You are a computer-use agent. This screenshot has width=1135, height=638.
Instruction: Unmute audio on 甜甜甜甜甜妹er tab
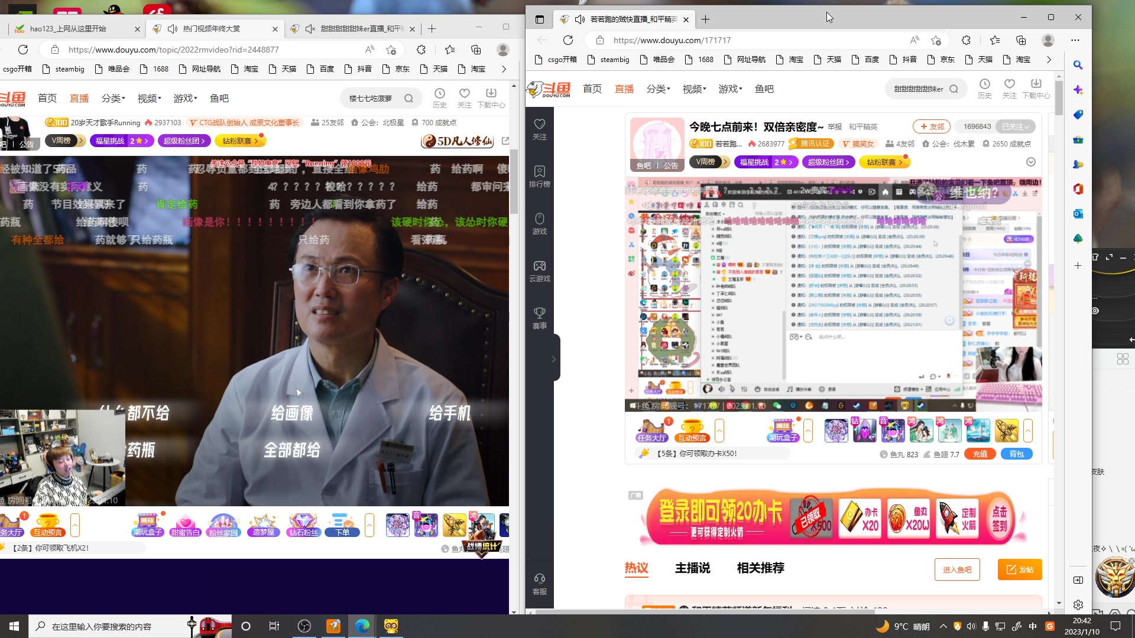click(310, 28)
